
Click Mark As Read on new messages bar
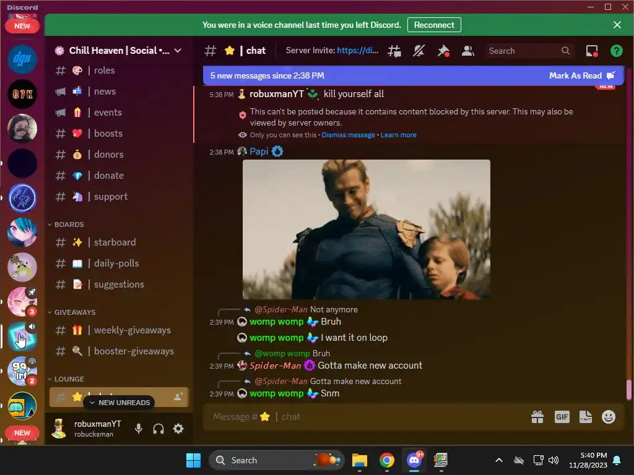coord(582,75)
